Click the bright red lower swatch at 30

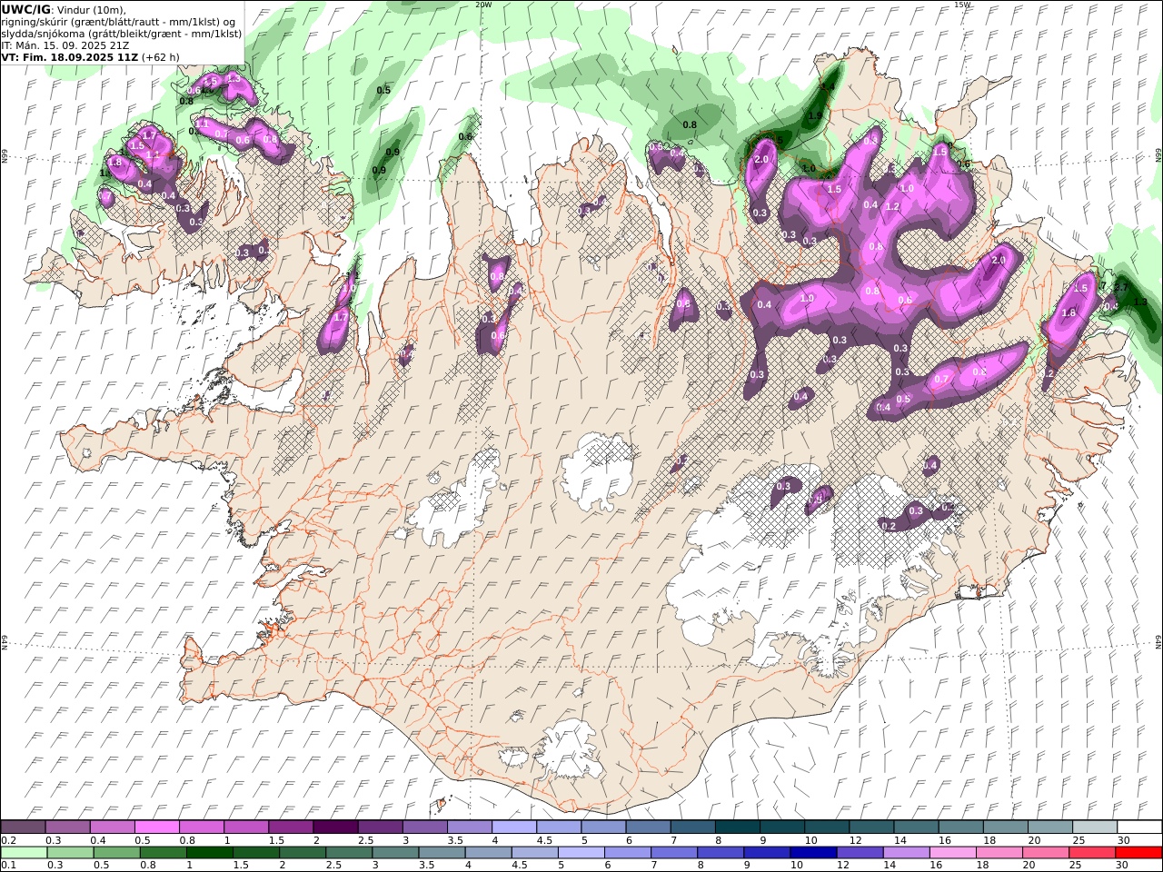pyautogui.click(x=1138, y=852)
